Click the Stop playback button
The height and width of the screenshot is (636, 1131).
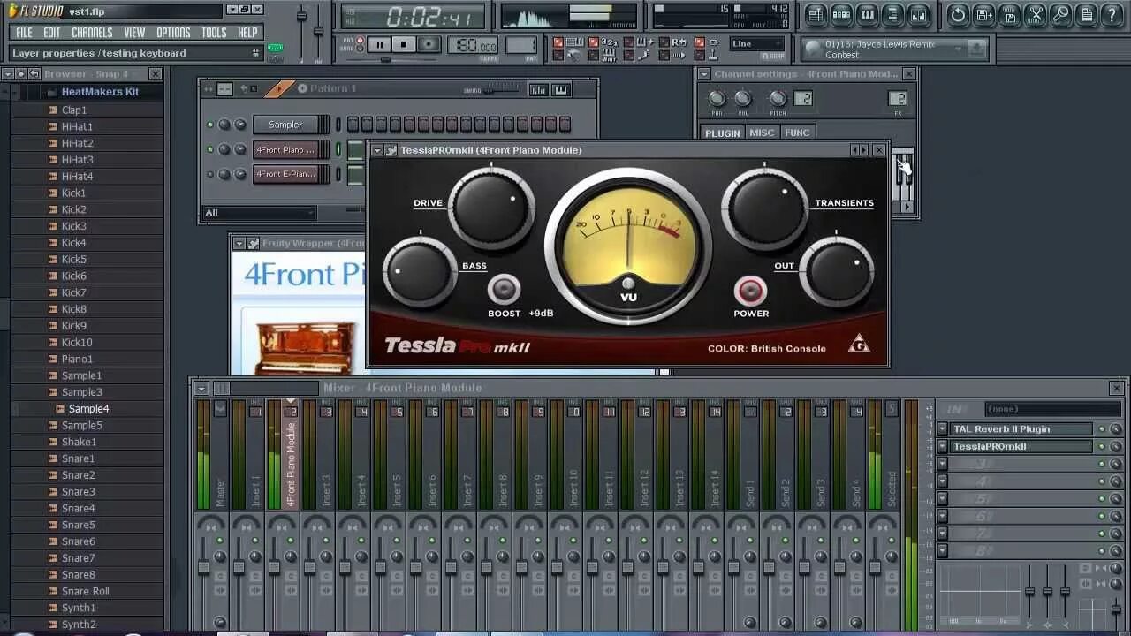pos(404,44)
